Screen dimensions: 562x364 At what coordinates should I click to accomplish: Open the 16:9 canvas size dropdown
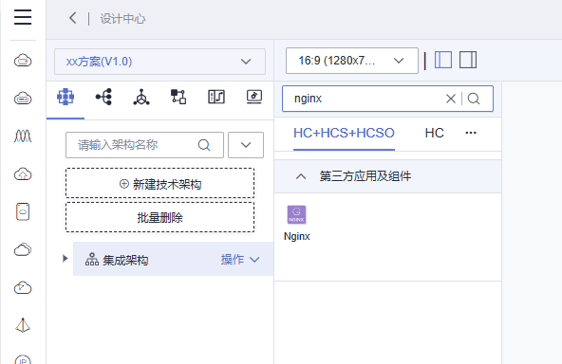(352, 61)
